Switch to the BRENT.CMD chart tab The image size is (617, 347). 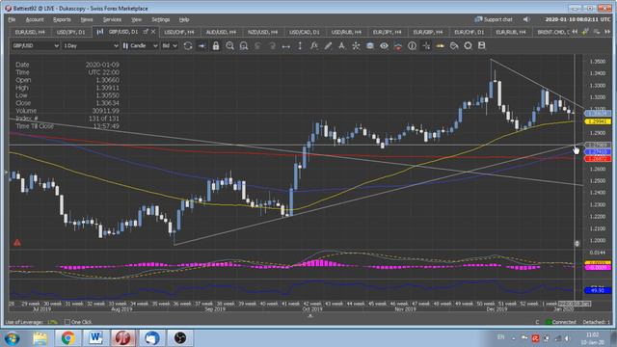tap(552, 32)
